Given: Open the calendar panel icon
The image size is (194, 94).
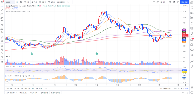Looking at the screenshot, I should point(192,28).
